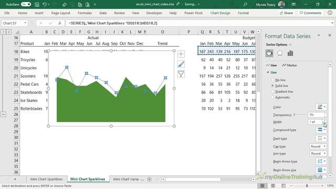
Task: Select Page Break Preview icon in status bar
Action: point(283,186)
